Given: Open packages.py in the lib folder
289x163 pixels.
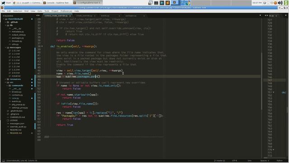Looking at the screenshot, I should point(18,38).
